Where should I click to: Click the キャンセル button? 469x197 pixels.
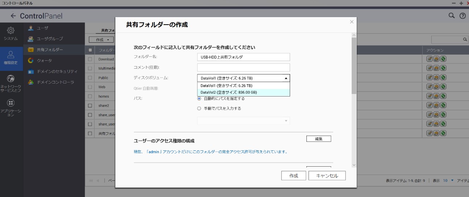tap(327, 176)
